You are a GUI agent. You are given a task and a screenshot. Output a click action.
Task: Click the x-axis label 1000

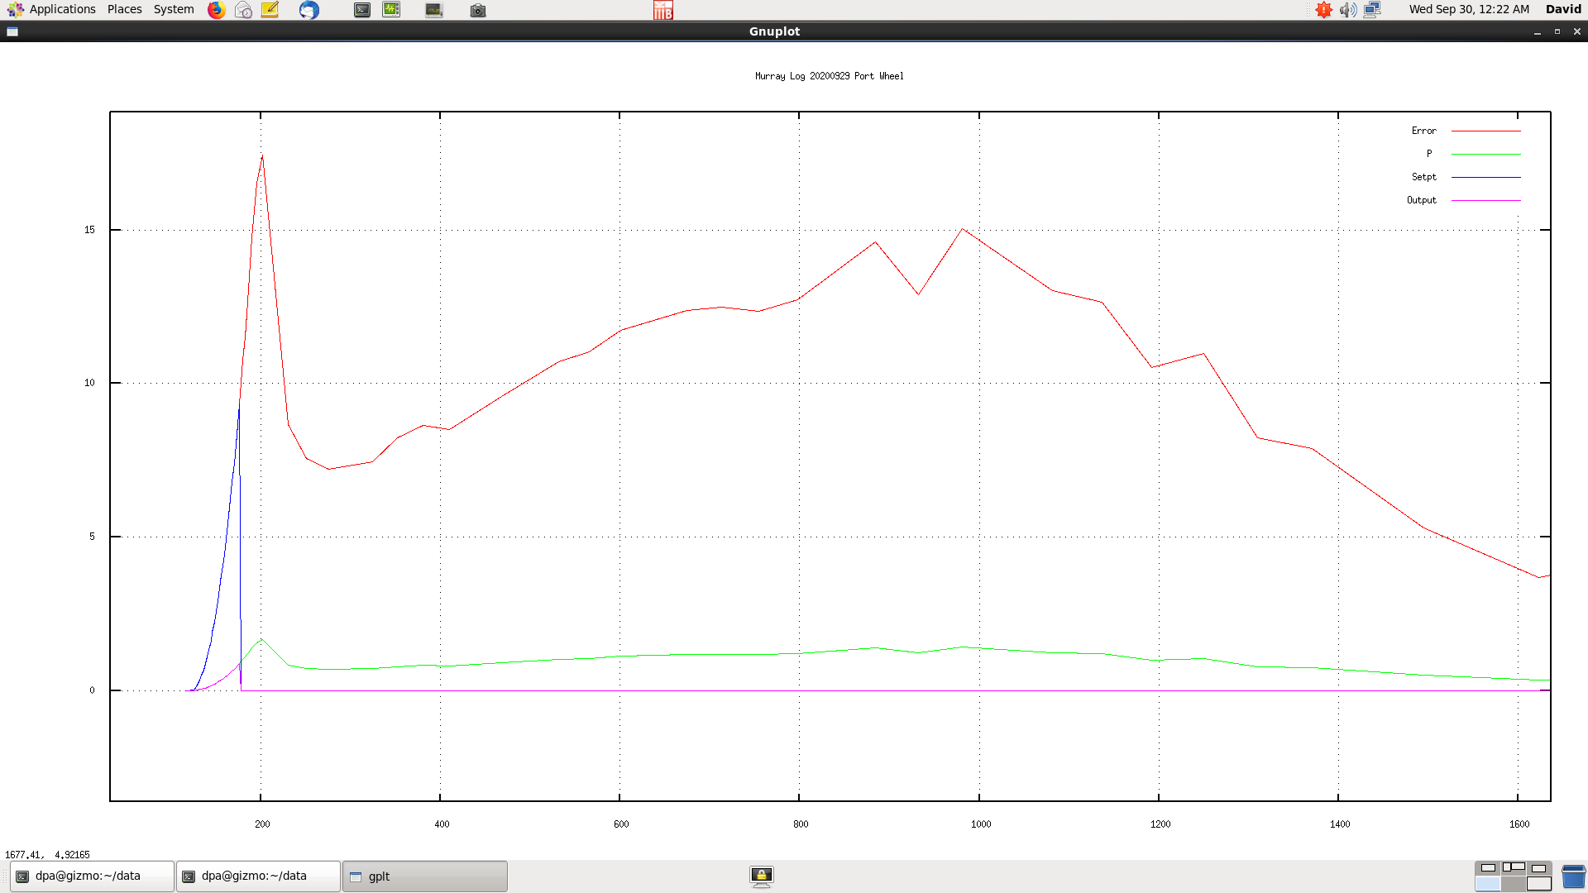[x=981, y=824]
